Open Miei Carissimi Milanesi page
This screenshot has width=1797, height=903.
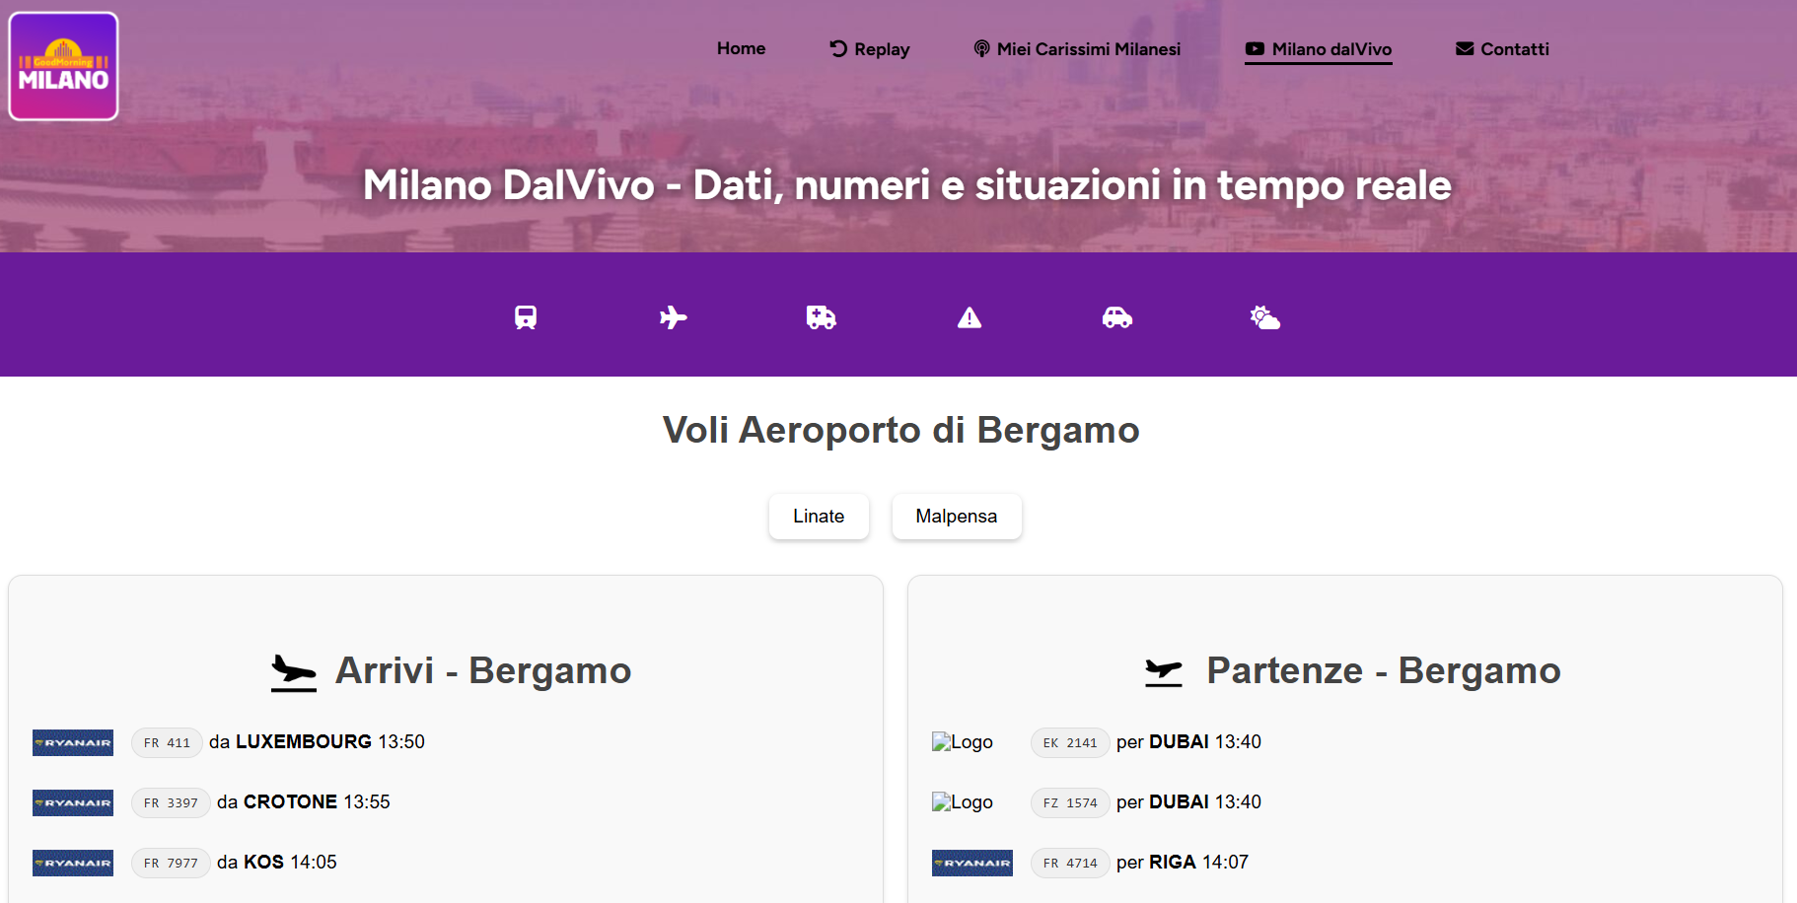point(1077,49)
